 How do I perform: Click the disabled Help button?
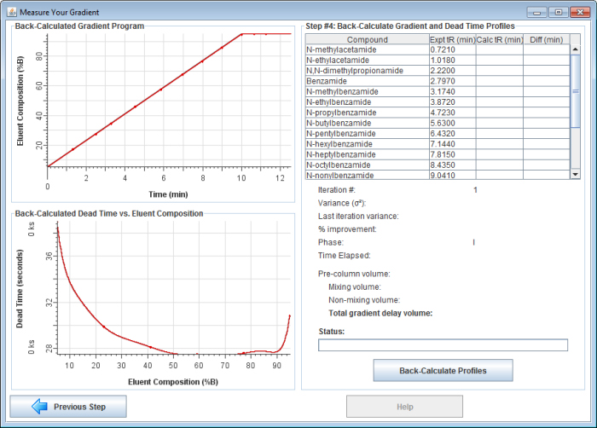coord(404,407)
